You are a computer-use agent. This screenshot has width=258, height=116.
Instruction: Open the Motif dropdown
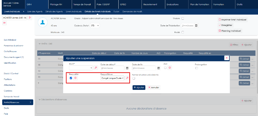[x=81, y=68]
